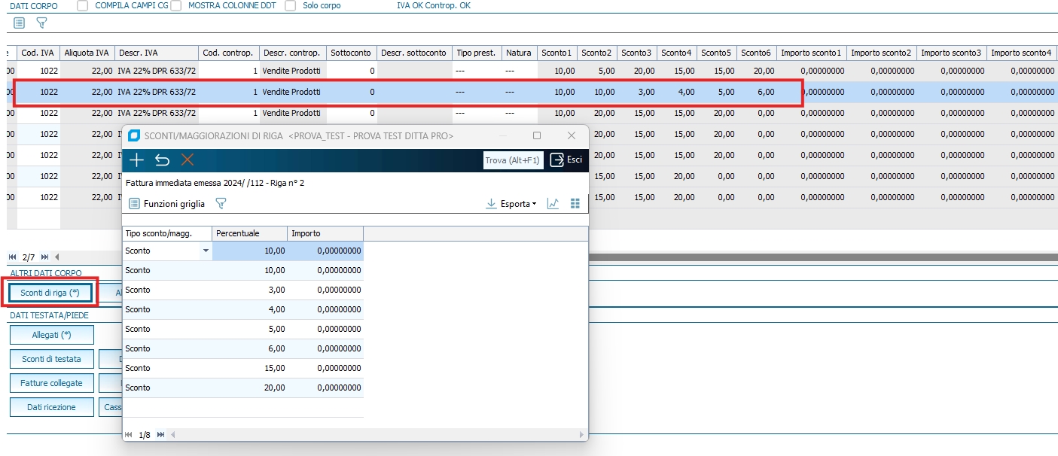Click the Fatture collegate button
Viewport: 1058px width, 456px height.
coord(51,383)
